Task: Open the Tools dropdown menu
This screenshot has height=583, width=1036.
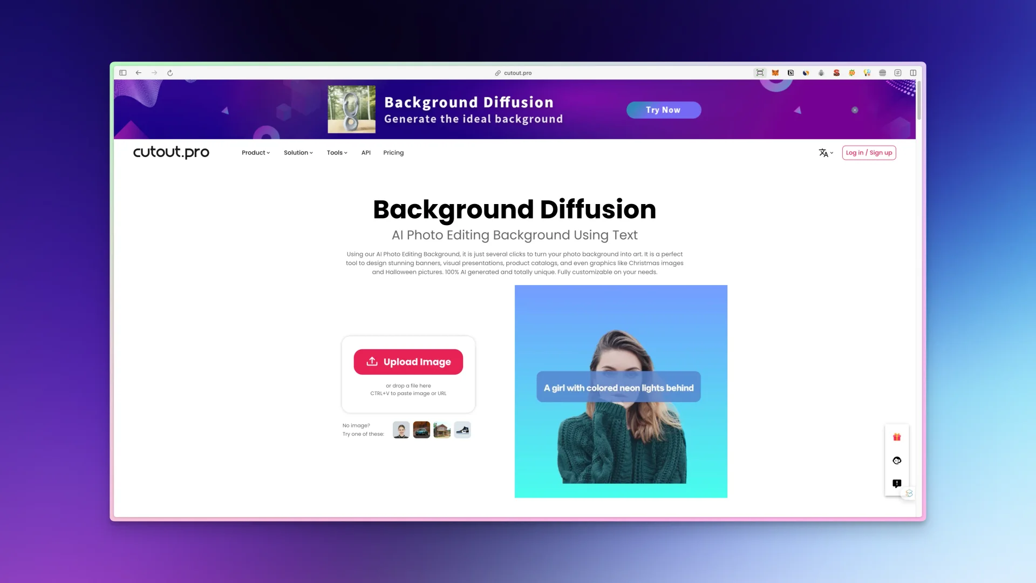Action: [x=337, y=153]
